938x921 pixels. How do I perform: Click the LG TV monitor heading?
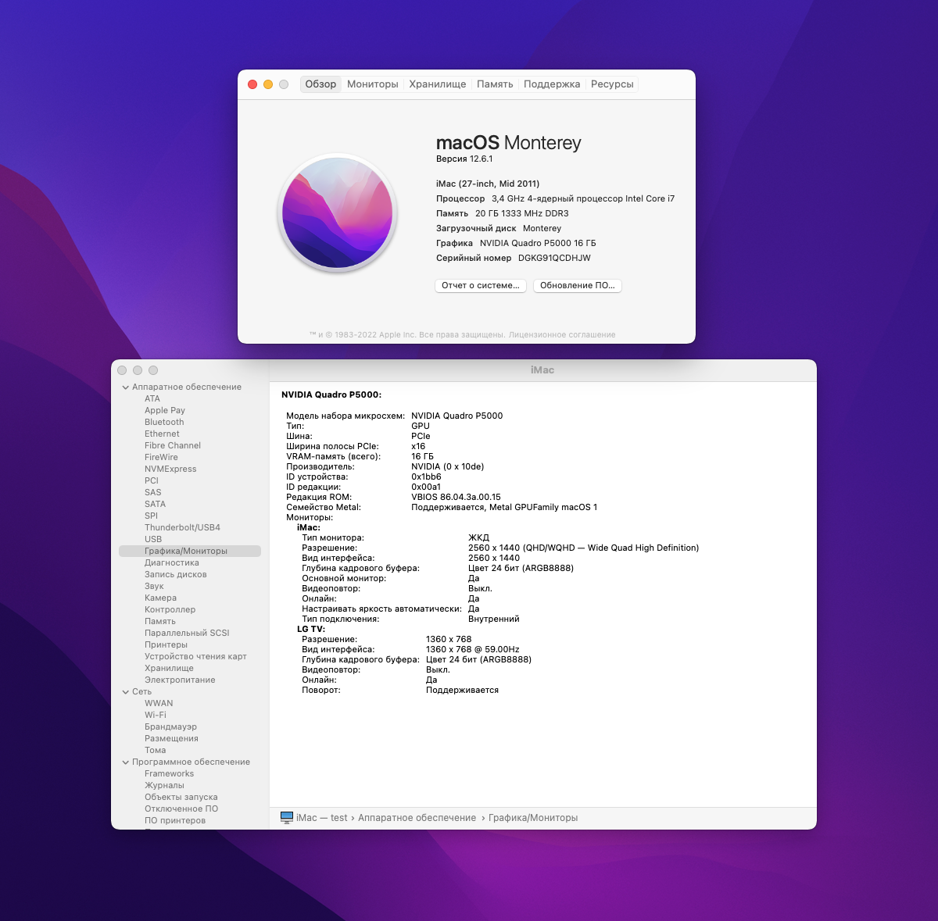pyautogui.click(x=311, y=630)
